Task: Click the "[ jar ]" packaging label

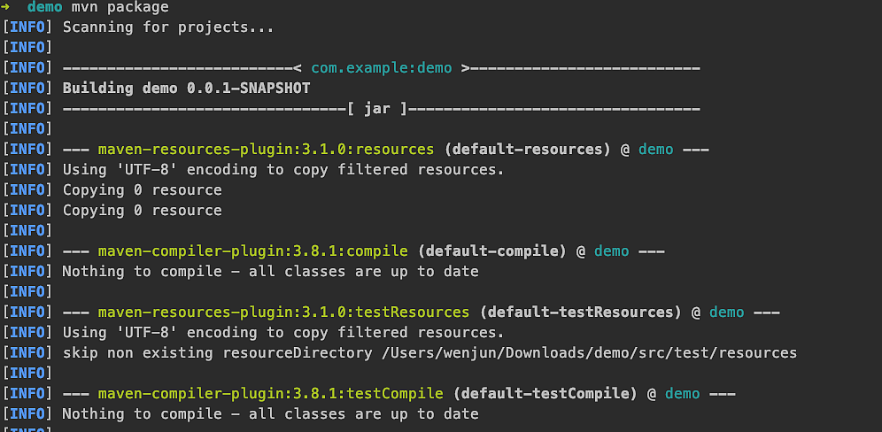Action: (377, 109)
